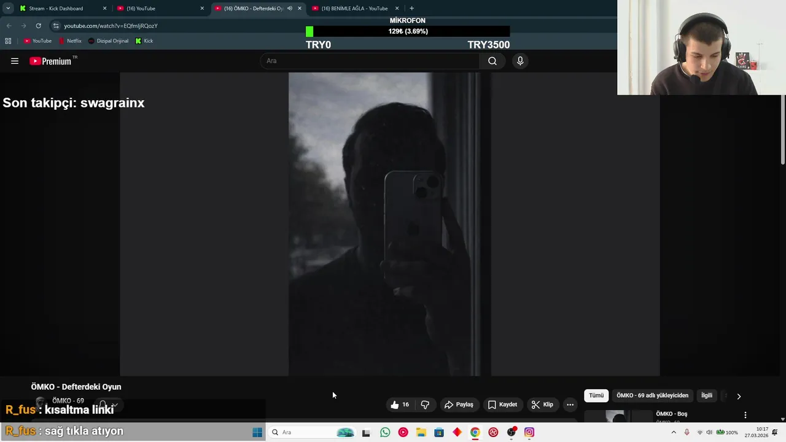Viewport: 786px width, 442px height.
Task: Open red play-circle media app on taskbar
Action: (x=403, y=432)
